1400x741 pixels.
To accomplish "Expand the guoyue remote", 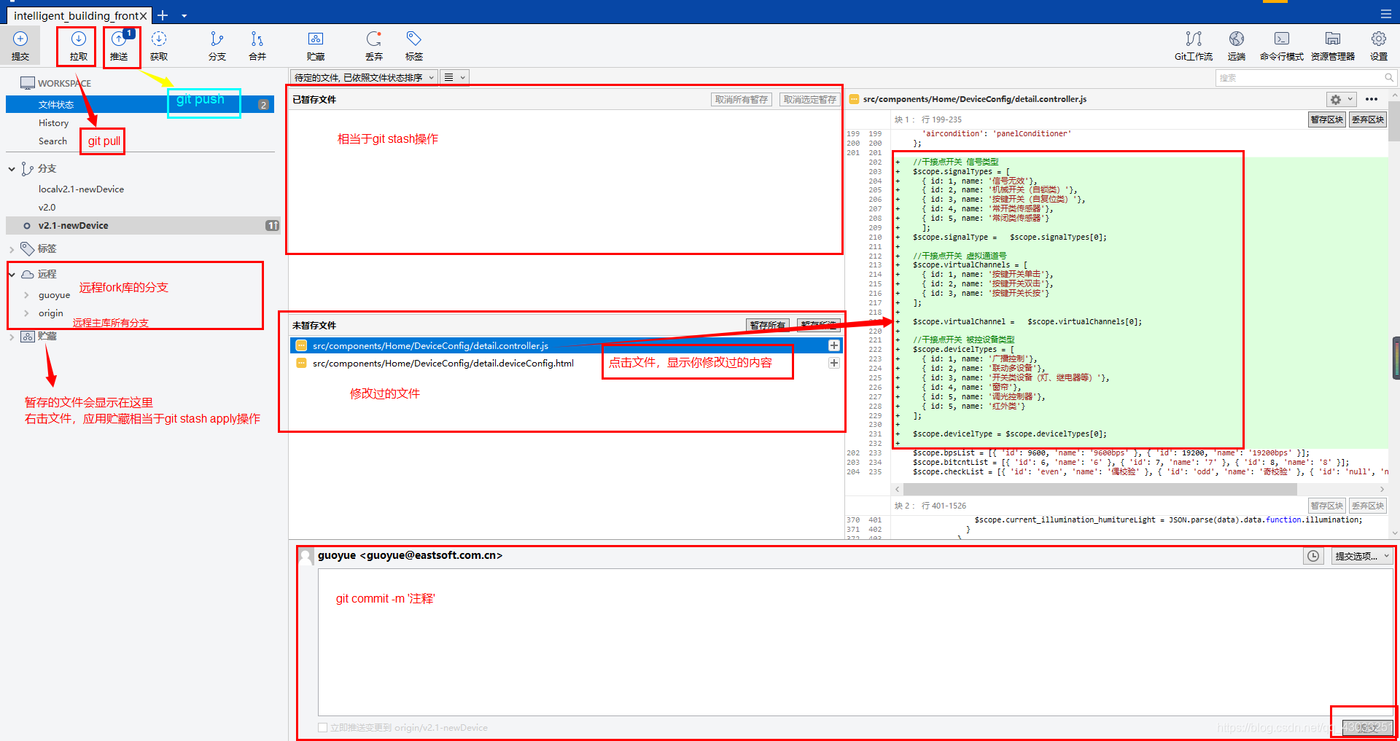I will tap(26, 295).
